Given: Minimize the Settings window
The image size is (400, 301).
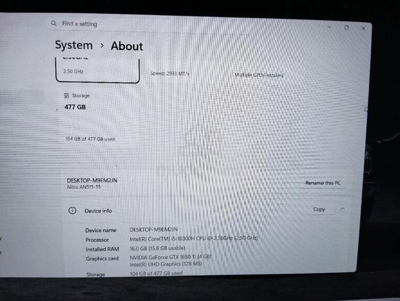Looking at the screenshot, I should 329,27.
